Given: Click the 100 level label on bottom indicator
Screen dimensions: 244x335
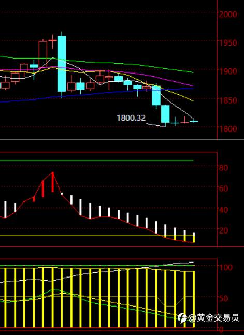Looking at the screenshot, I should tap(225, 268).
